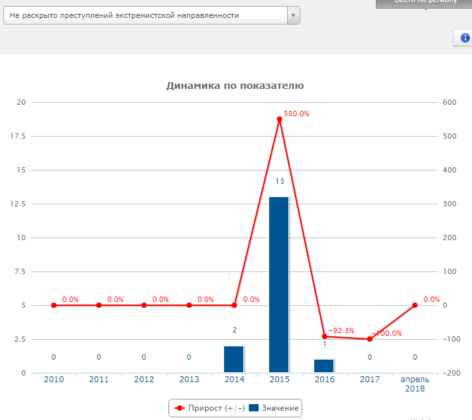The width and height of the screenshot is (472, 420).
Task: Select the 2014 bar with value 2
Action: pyautogui.click(x=234, y=359)
